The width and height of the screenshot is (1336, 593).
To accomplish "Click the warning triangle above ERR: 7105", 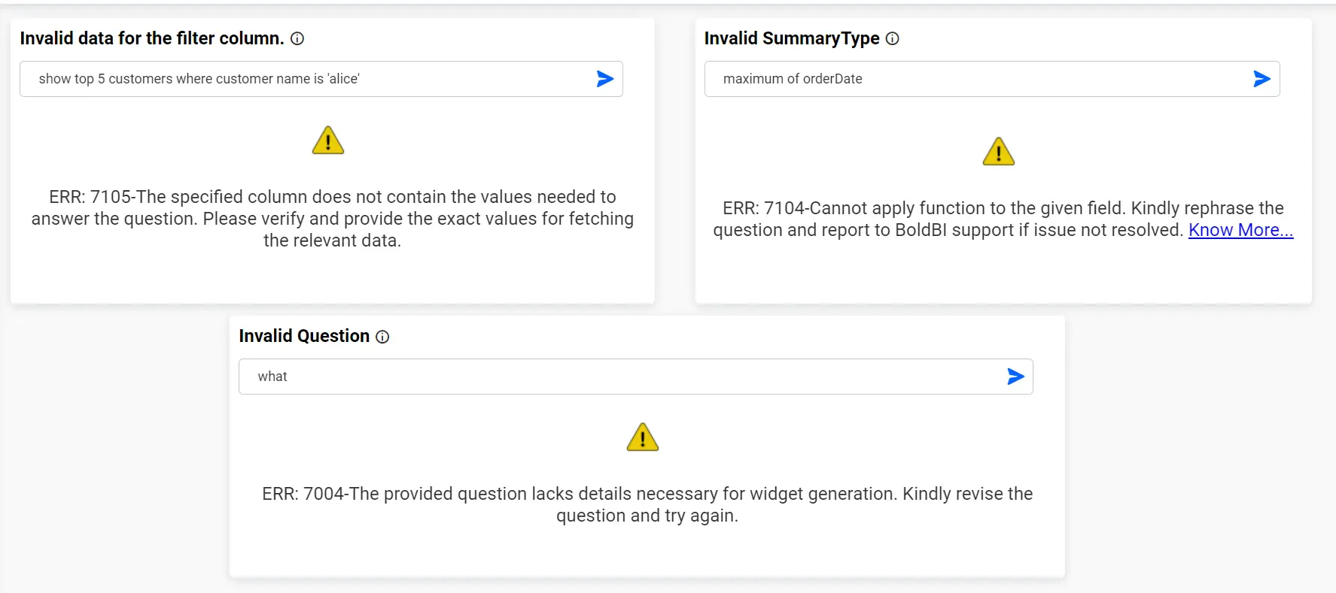I will tap(328, 141).
